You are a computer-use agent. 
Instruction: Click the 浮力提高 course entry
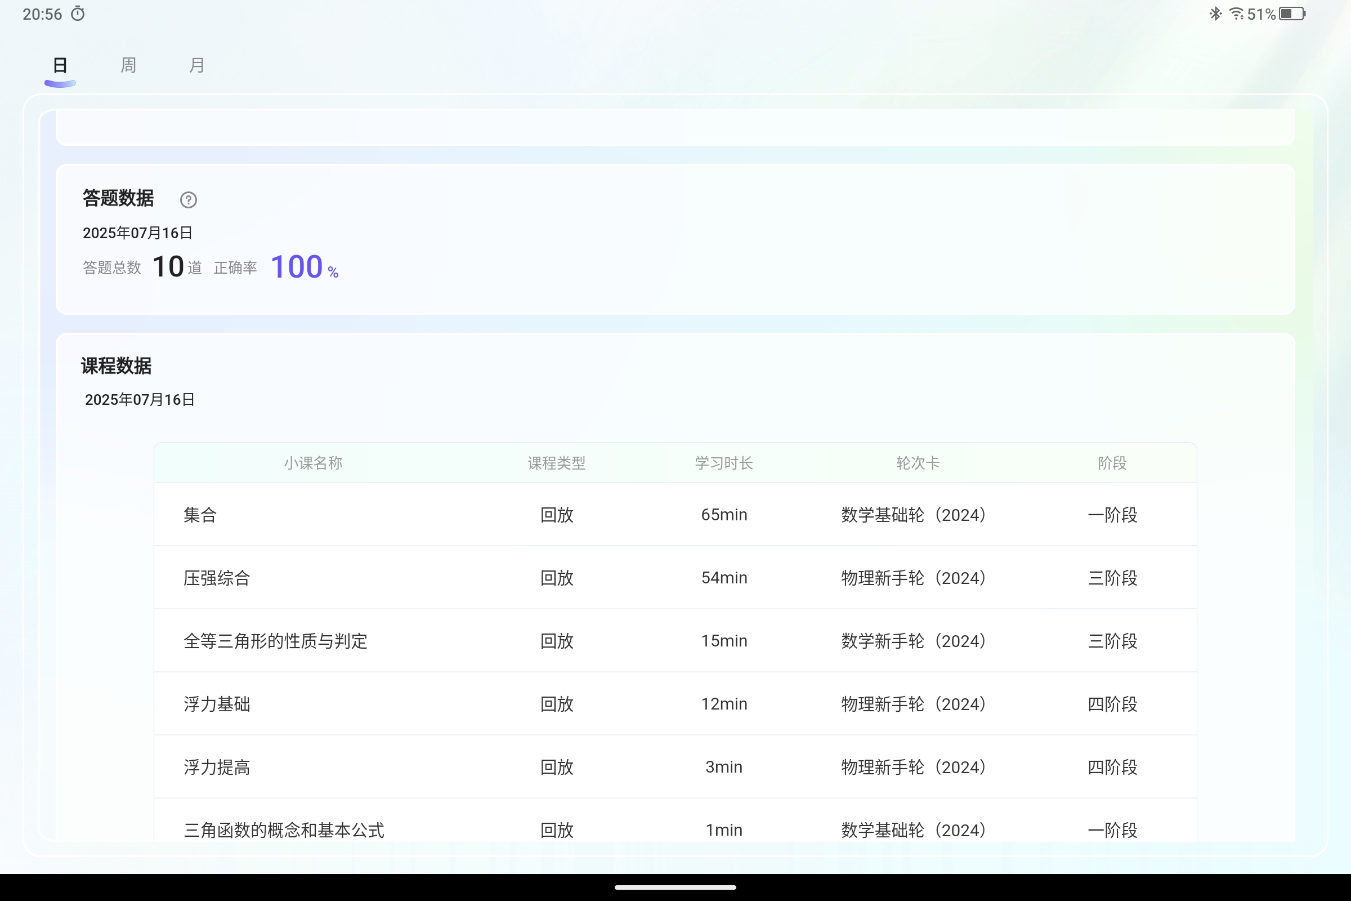tap(217, 766)
